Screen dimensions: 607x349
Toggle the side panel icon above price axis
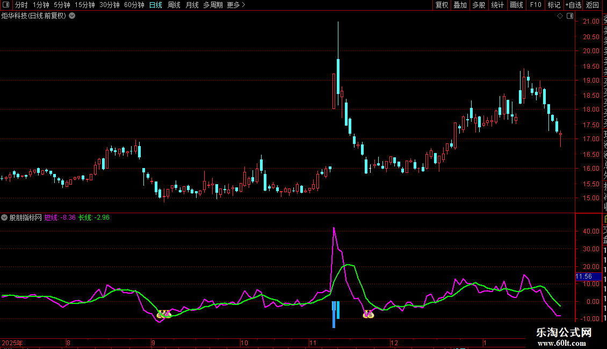tap(570, 16)
